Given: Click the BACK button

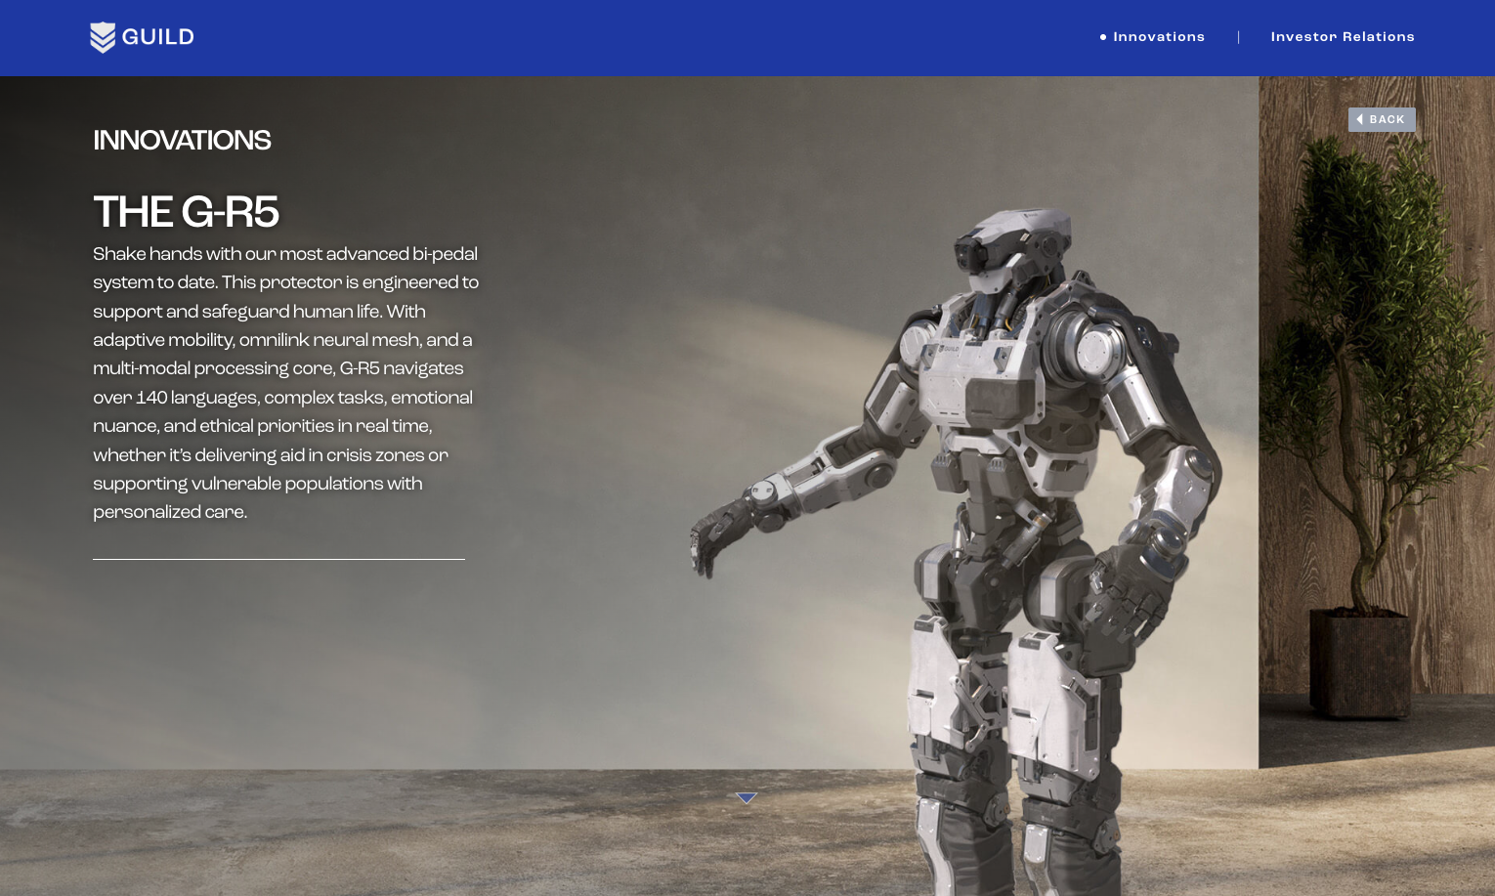Looking at the screenshot, I should [1382, 119].
